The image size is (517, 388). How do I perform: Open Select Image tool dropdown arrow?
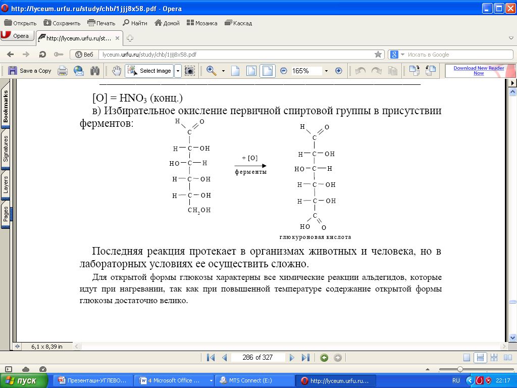(x=178, y=71)
